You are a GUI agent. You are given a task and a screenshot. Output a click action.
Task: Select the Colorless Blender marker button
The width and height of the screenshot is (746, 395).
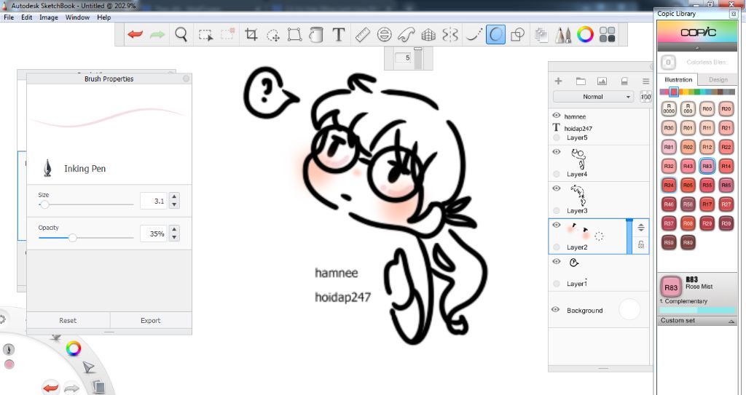(668, 63)
